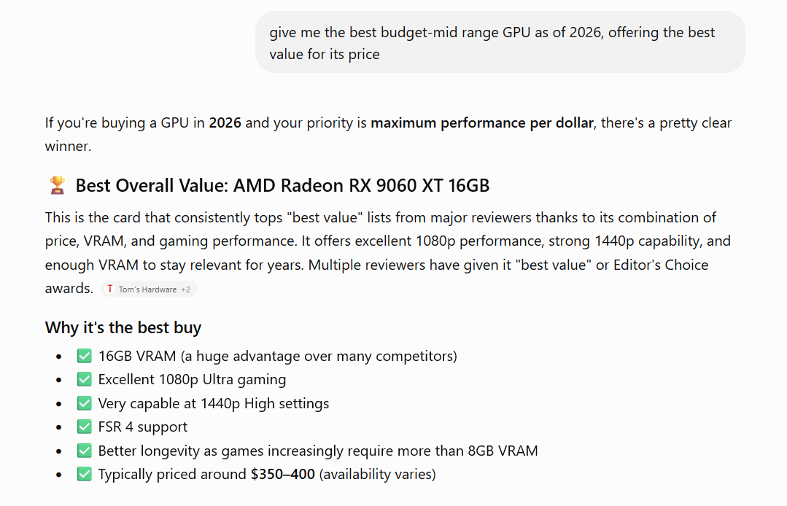The width and height of the screenshot is (787, 506).
Task: Click the paragraph starting This is the card
Action: (388, 253)
